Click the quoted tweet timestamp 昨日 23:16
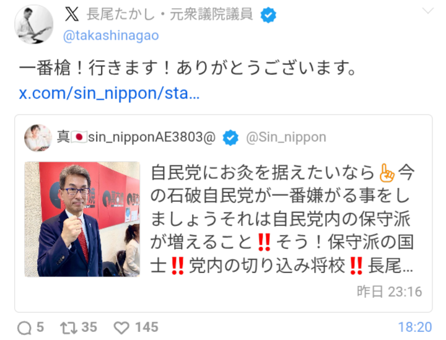 pos(390,292)
